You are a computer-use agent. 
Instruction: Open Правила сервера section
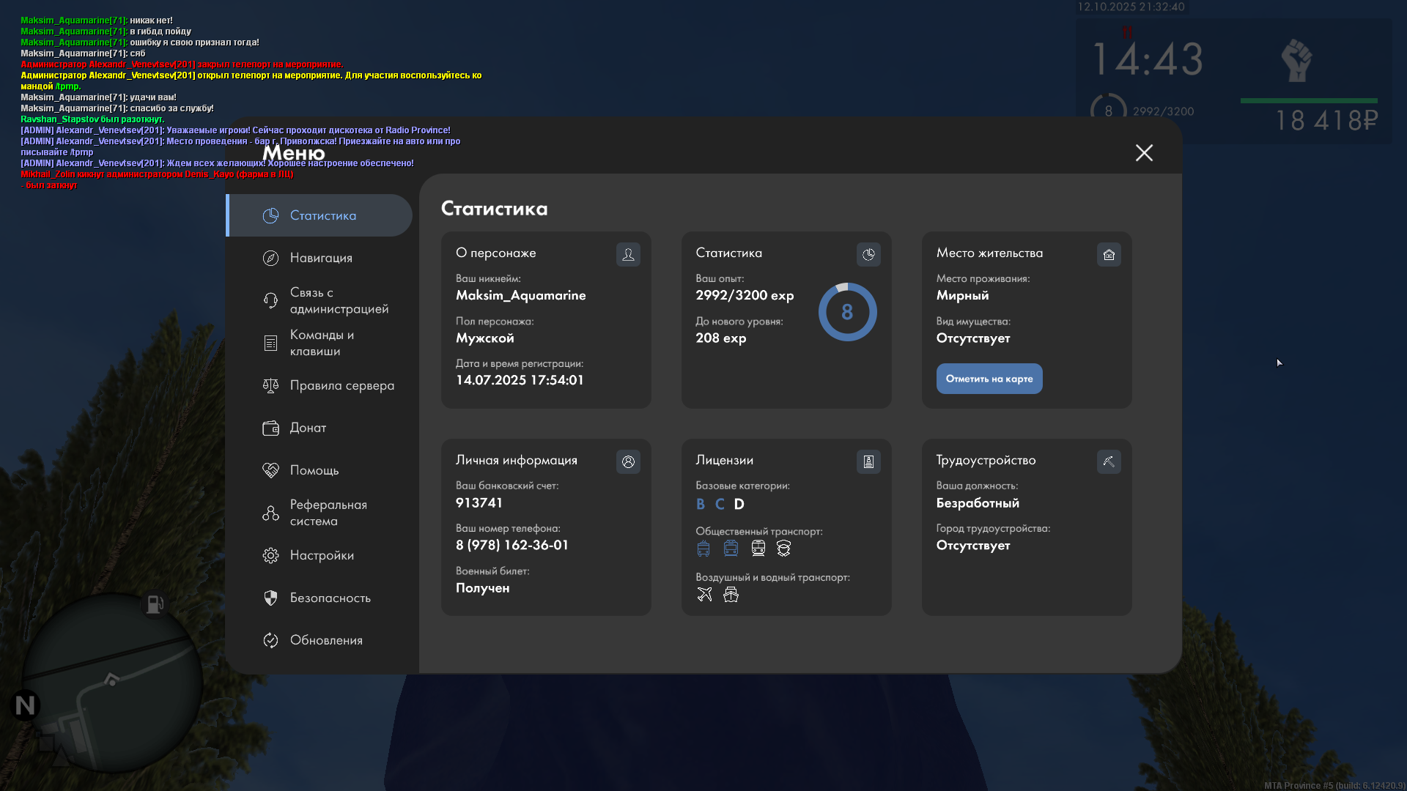341,385
